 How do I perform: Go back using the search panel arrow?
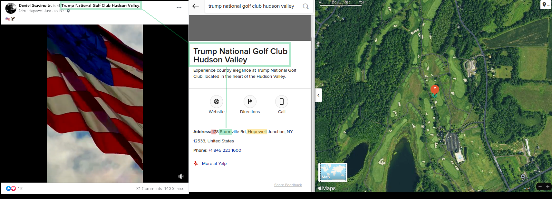point(196,6)
